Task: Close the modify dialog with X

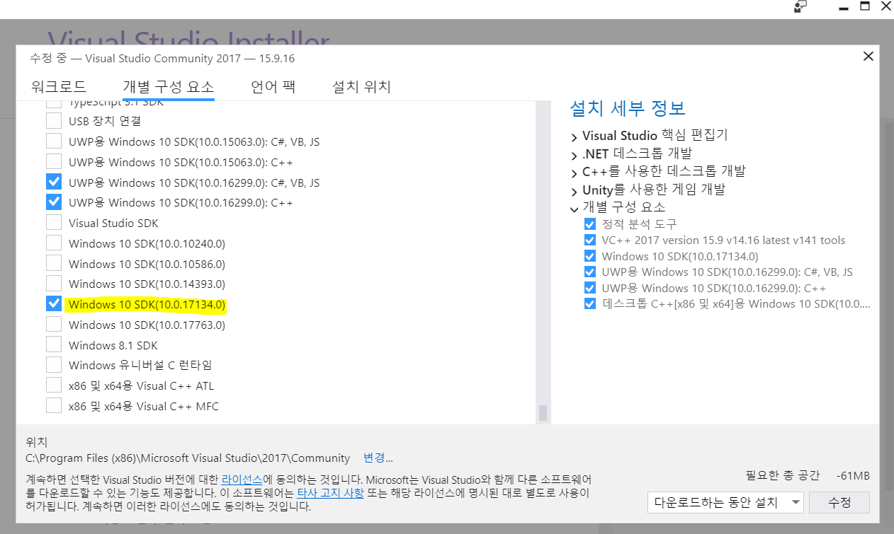Action: [868, 57]
